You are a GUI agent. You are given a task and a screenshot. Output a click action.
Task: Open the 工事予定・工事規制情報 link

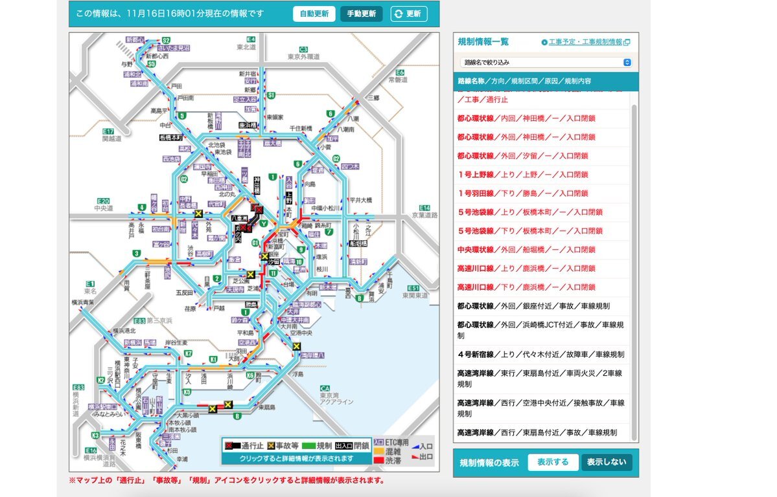585,42
